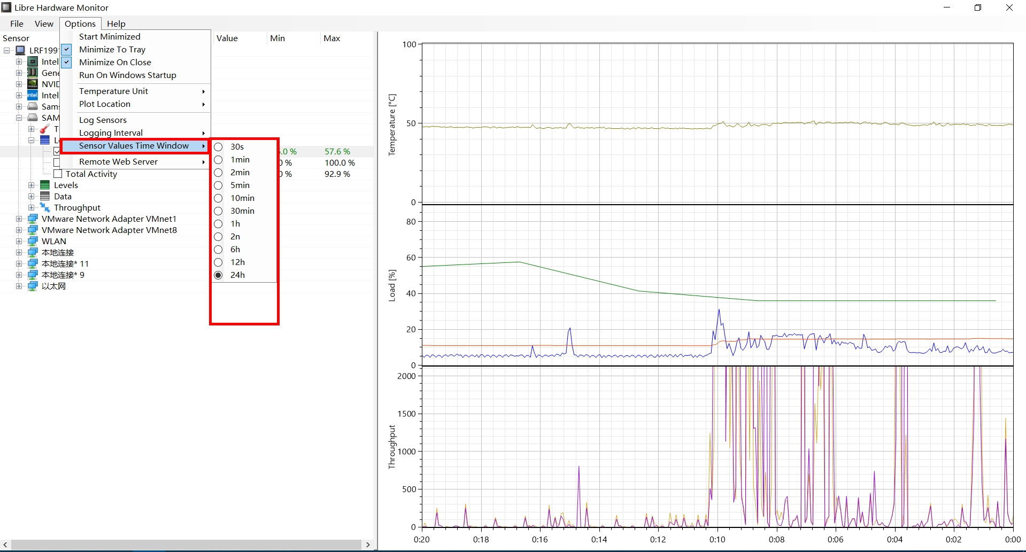Click the red thermometer Temperatures icon
Screen dimensions: 1026x552
click(45, 129)
